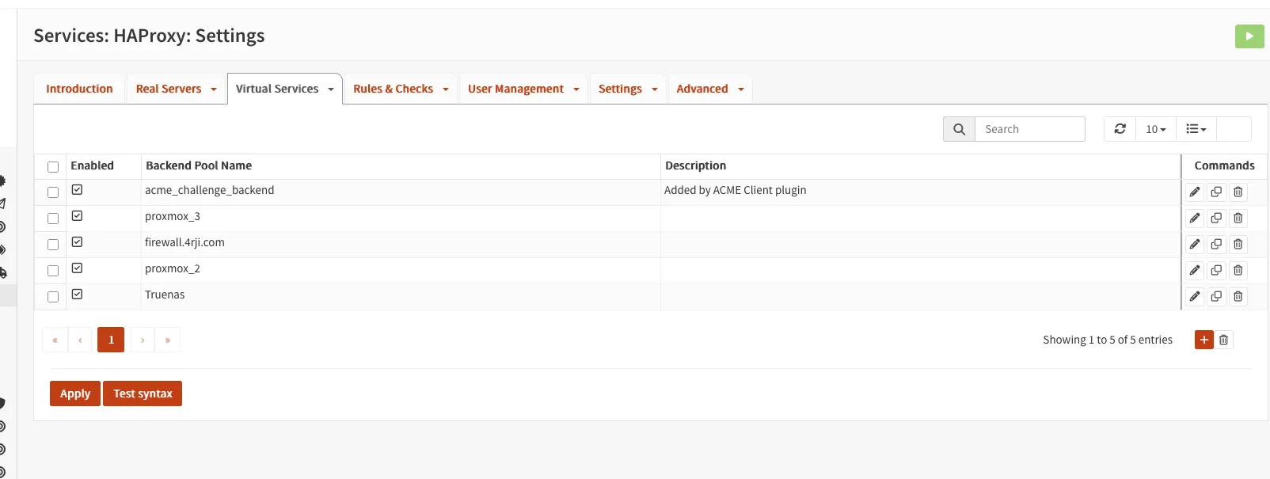Image resolution: width=1270 pixels, height=479 pixels.
Task: Clone the proxmox_3 backend pool
Action: [x=1216, y=218]
